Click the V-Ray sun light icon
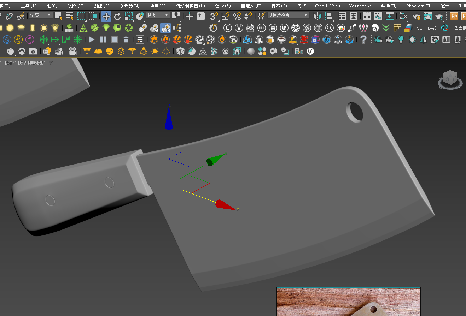 point(43,28)
